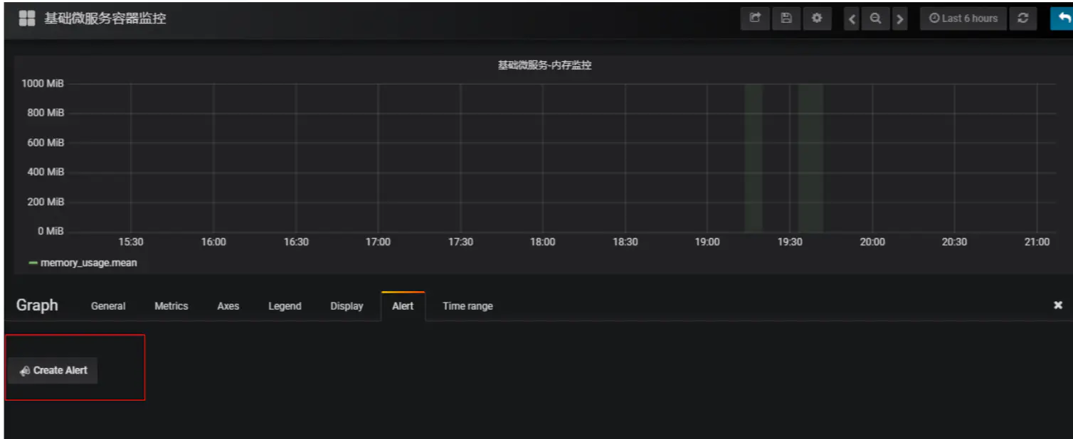Save the dashboard with the disk icon
The width and height of the screenshot is (1073, 439).
786,18
